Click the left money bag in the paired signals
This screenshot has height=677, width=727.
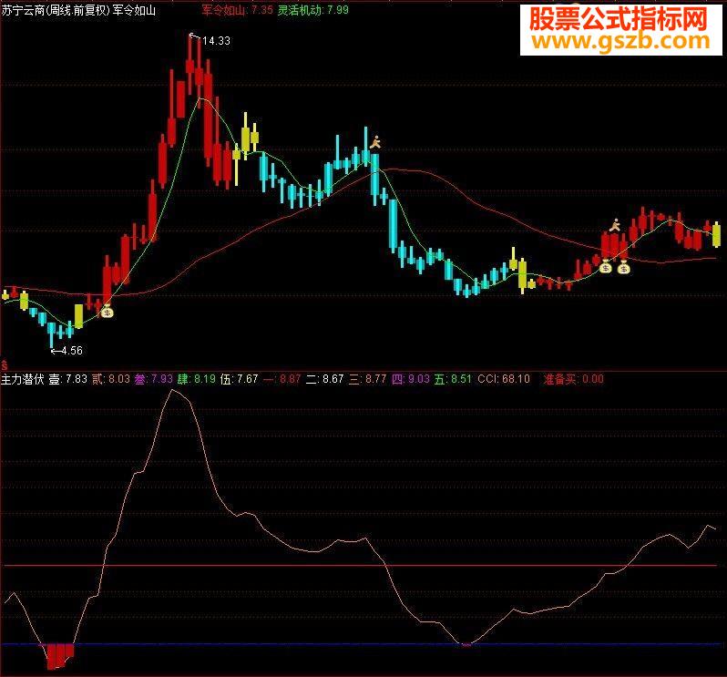tap(606, 267)
